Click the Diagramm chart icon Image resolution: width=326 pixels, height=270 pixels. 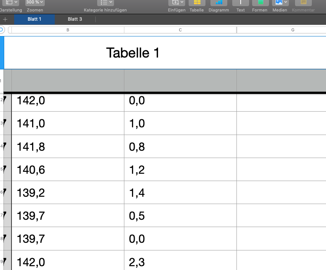point(219,3)
